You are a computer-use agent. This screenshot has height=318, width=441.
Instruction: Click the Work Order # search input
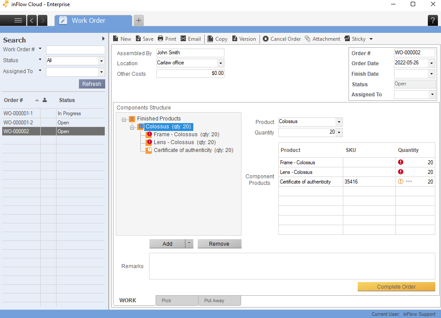(x=75, y=50)
